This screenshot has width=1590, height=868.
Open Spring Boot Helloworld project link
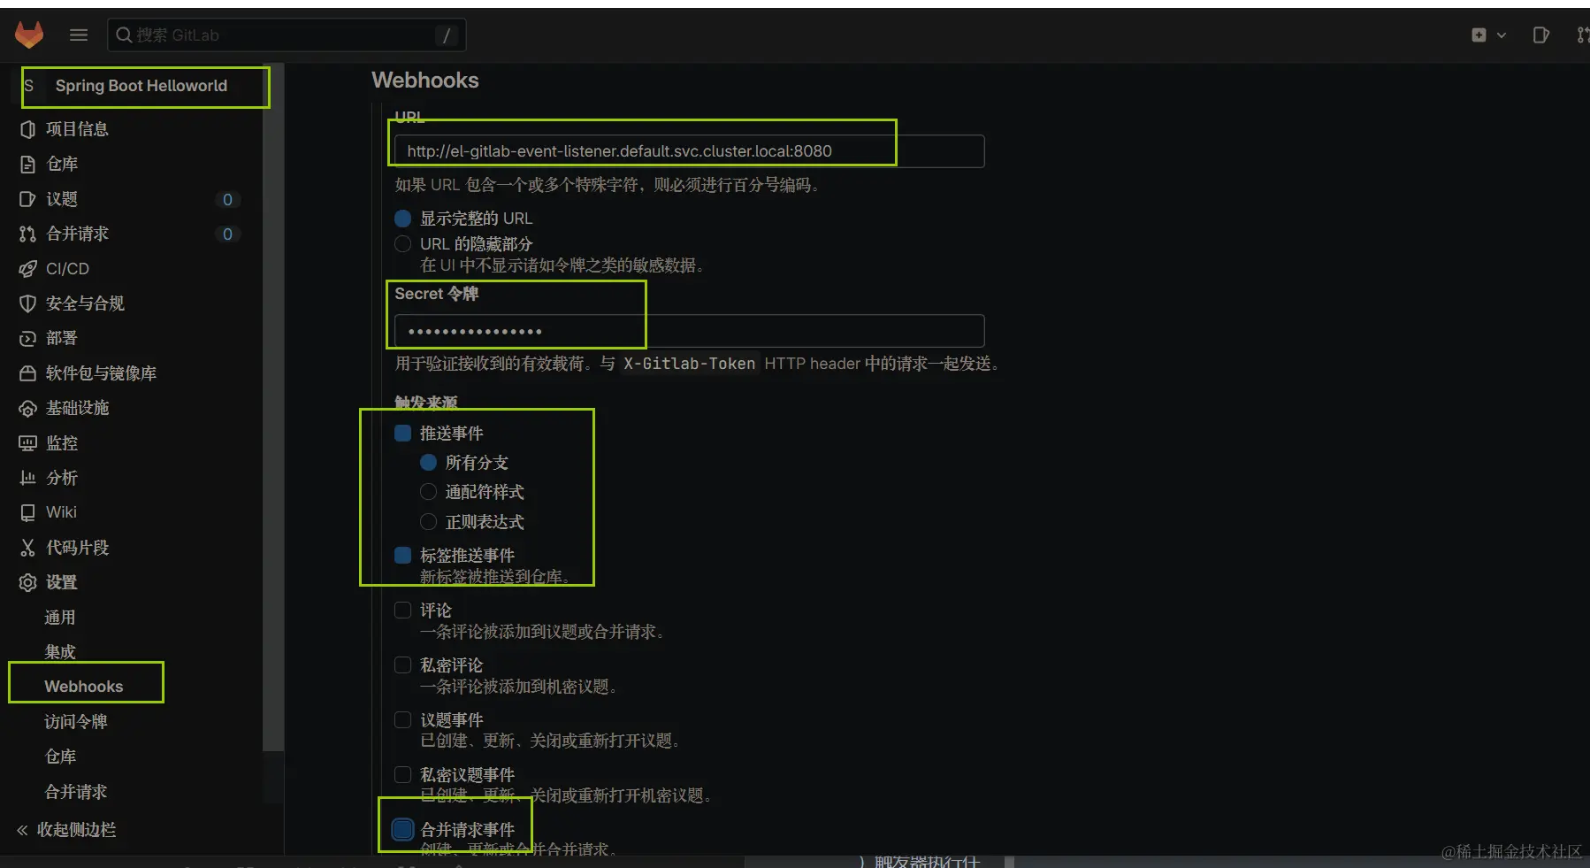(x=141, y=86)
